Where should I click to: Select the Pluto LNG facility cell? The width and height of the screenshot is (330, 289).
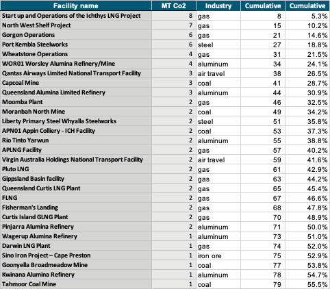point(76,169)
